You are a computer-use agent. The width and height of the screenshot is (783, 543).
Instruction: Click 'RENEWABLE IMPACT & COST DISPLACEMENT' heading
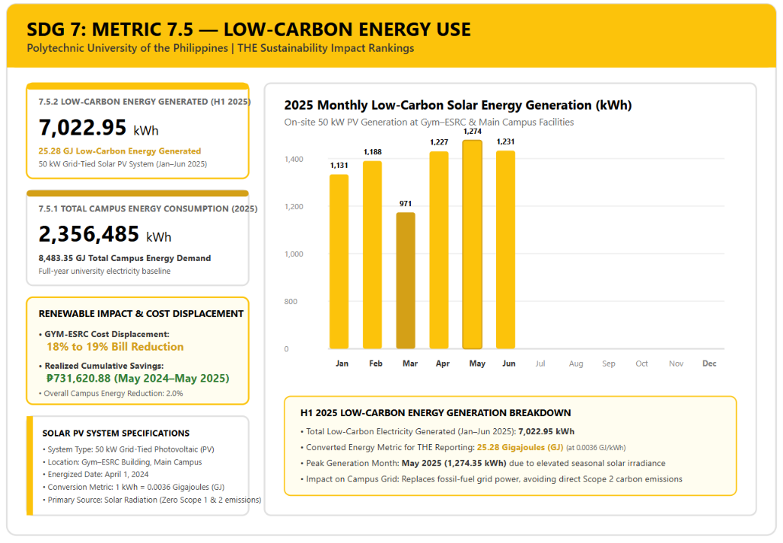141,314
